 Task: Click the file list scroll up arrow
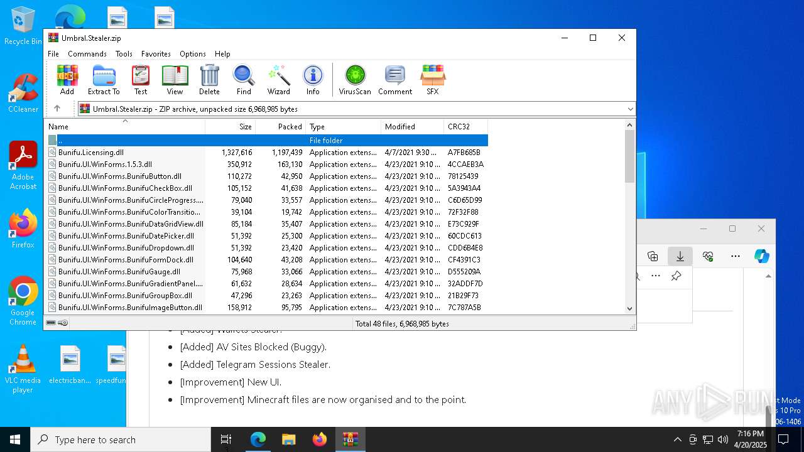click(630, 125)
